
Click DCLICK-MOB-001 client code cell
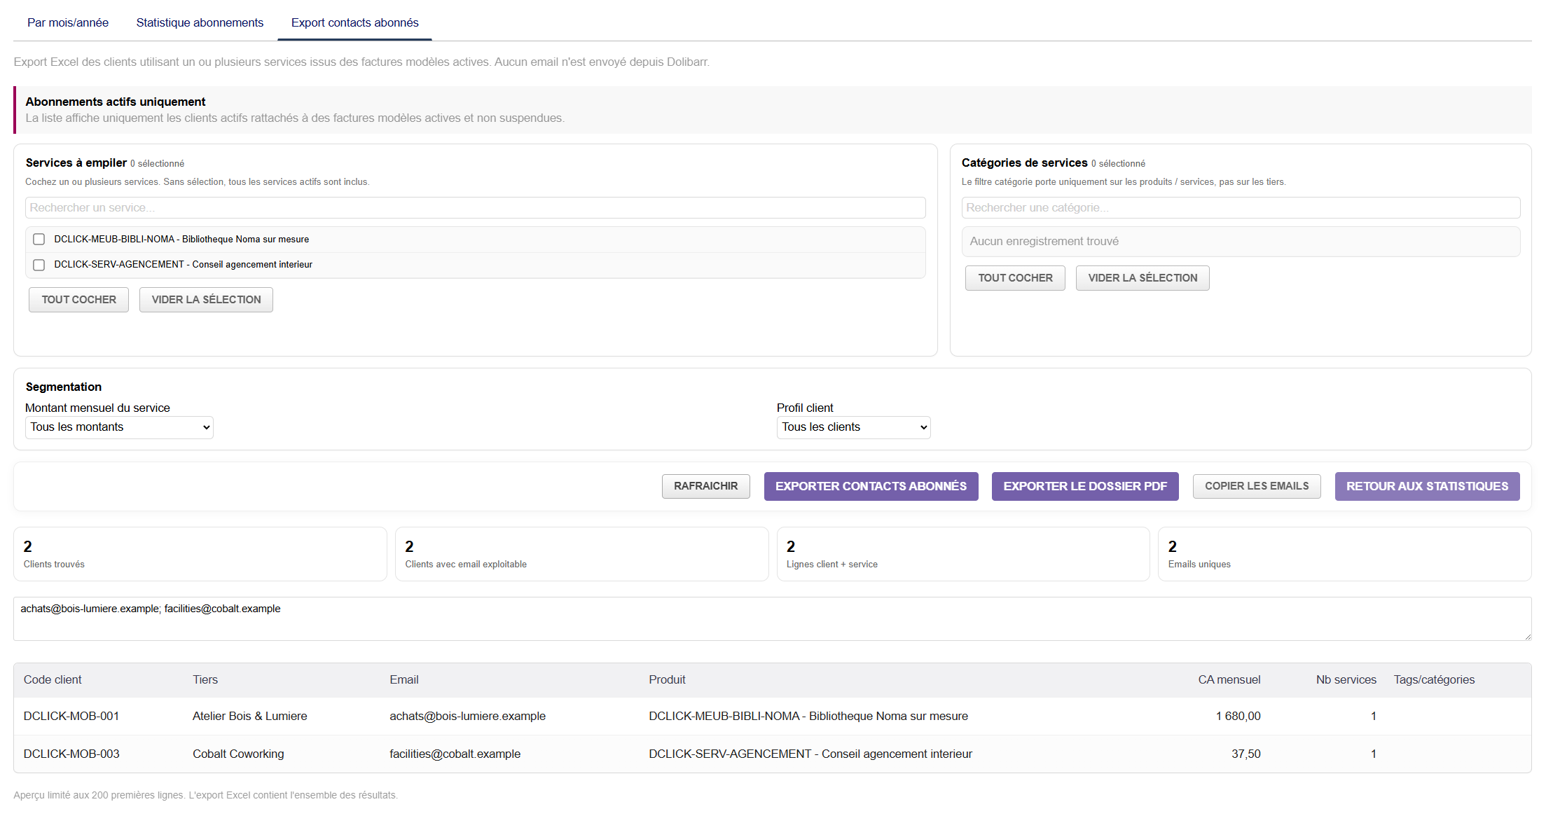(x=71, y=716)
